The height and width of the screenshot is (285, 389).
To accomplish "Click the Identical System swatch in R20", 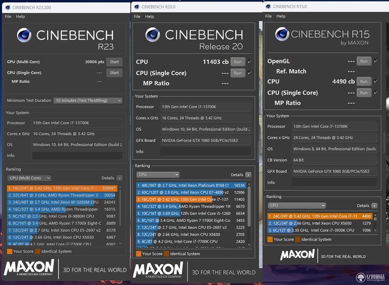I will tap(166, 254).
